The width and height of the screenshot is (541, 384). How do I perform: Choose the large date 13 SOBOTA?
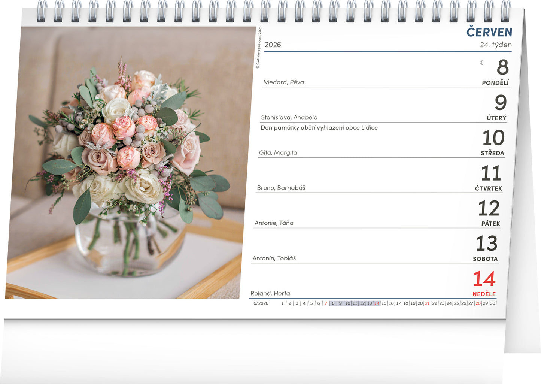coord(486,244)
